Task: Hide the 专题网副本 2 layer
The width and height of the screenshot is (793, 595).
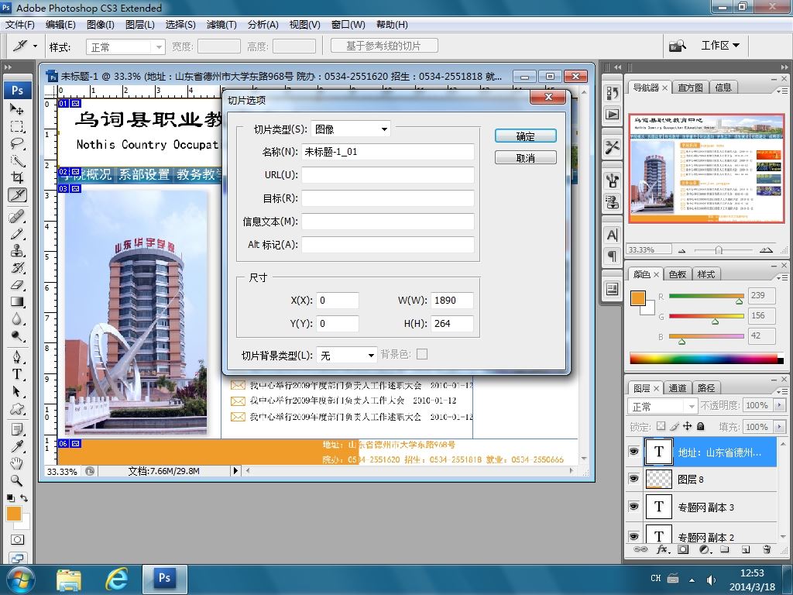Action: click(633, 536)
